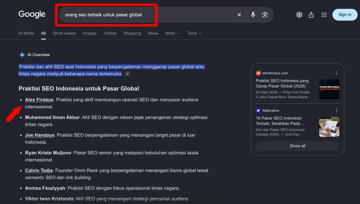Screen dimensions: 360x204
Task: Open the Shopping tab
Action: pyautogui.click(x=132, y=33)
